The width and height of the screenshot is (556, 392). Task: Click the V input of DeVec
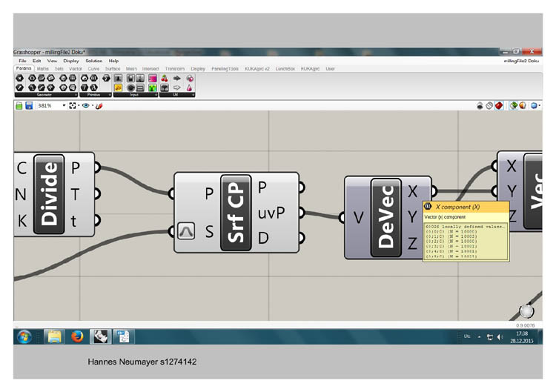(x=359, y=218)
